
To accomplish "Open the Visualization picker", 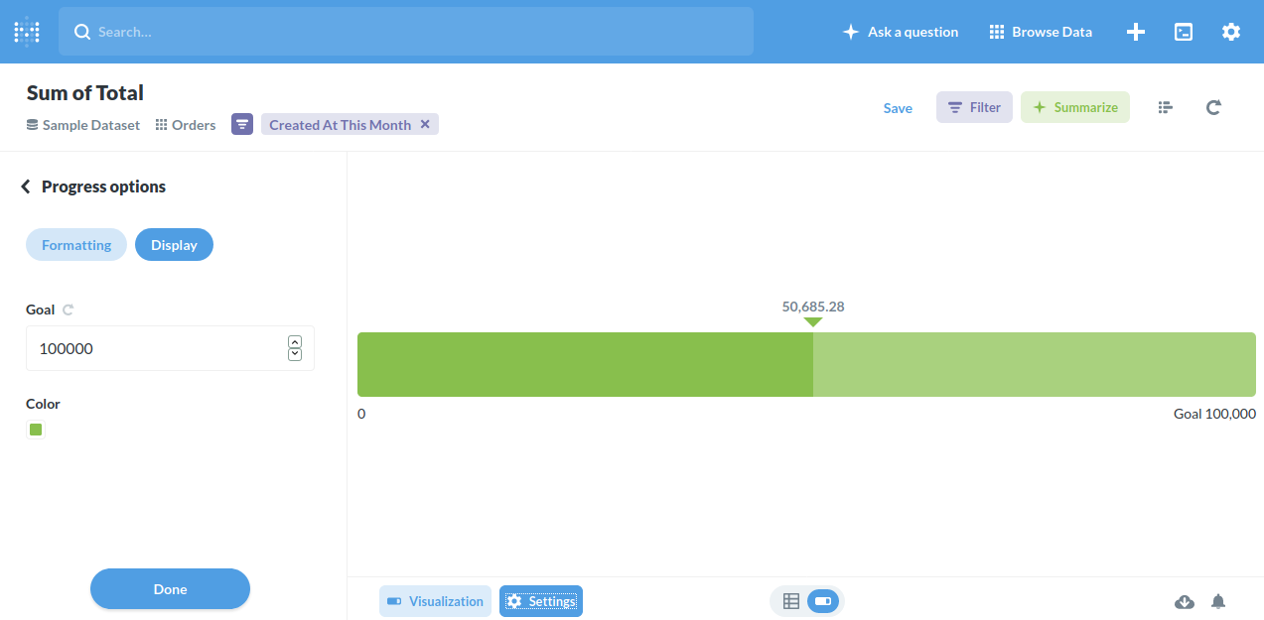I will point(435,601).
